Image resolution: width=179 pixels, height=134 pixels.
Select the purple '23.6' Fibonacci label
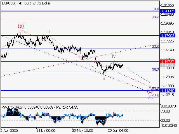[156, 95]
